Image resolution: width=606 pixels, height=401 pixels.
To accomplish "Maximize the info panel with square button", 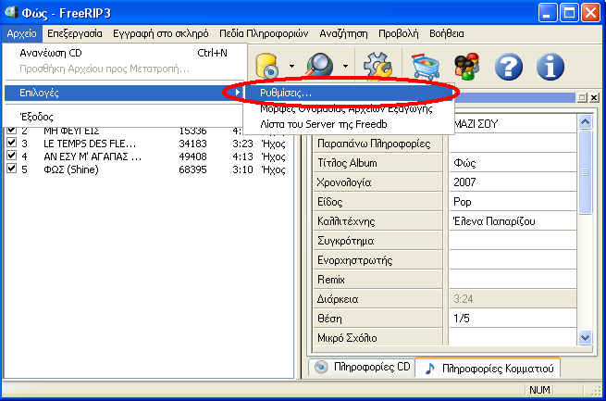I will [582, 98].
